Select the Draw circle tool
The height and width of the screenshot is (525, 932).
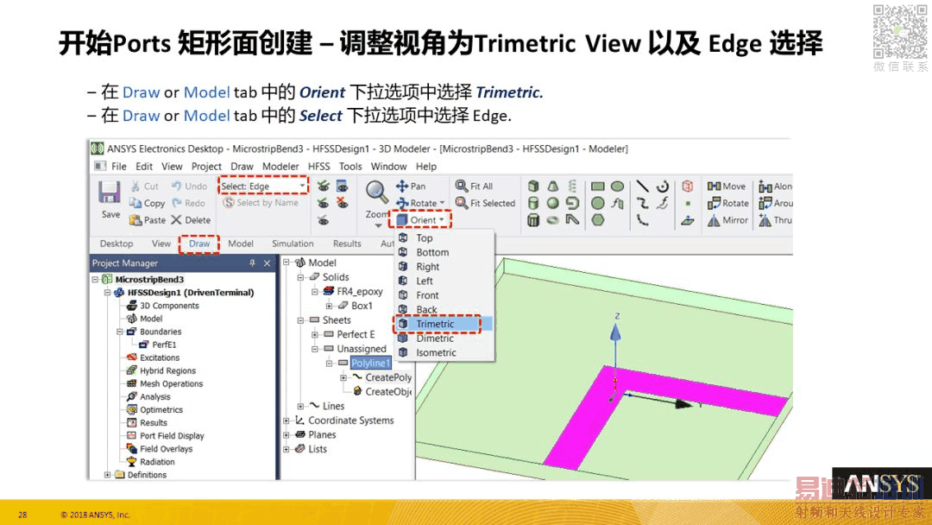tap(598, 203)
